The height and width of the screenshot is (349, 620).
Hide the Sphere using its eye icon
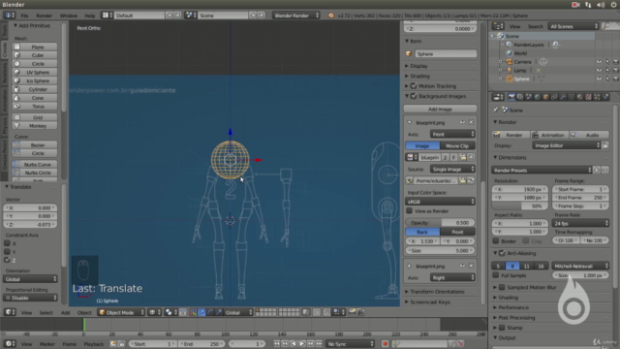(x=599, y=79)
